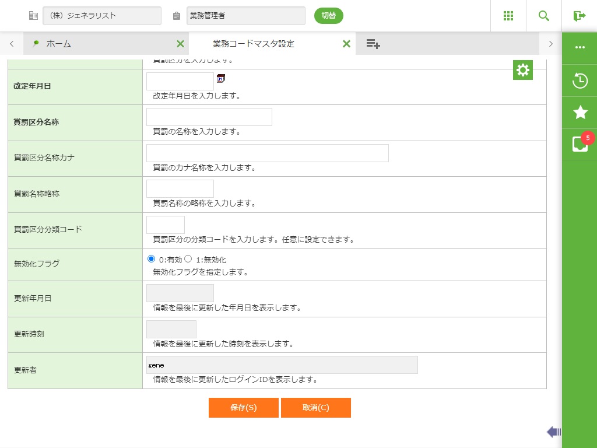Viewport: 597px width, 448px height.
Task: Close the 業務コードマスタ設定 tab
Action: pos(346,44)
